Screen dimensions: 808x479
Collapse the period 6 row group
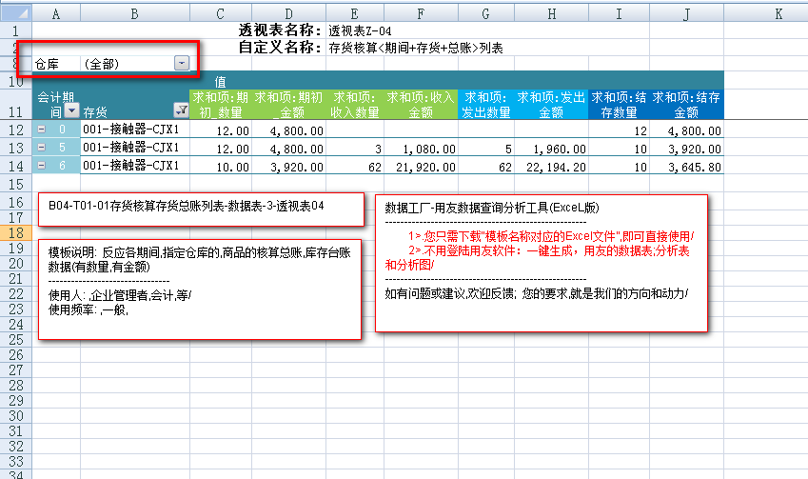point(42,166)
